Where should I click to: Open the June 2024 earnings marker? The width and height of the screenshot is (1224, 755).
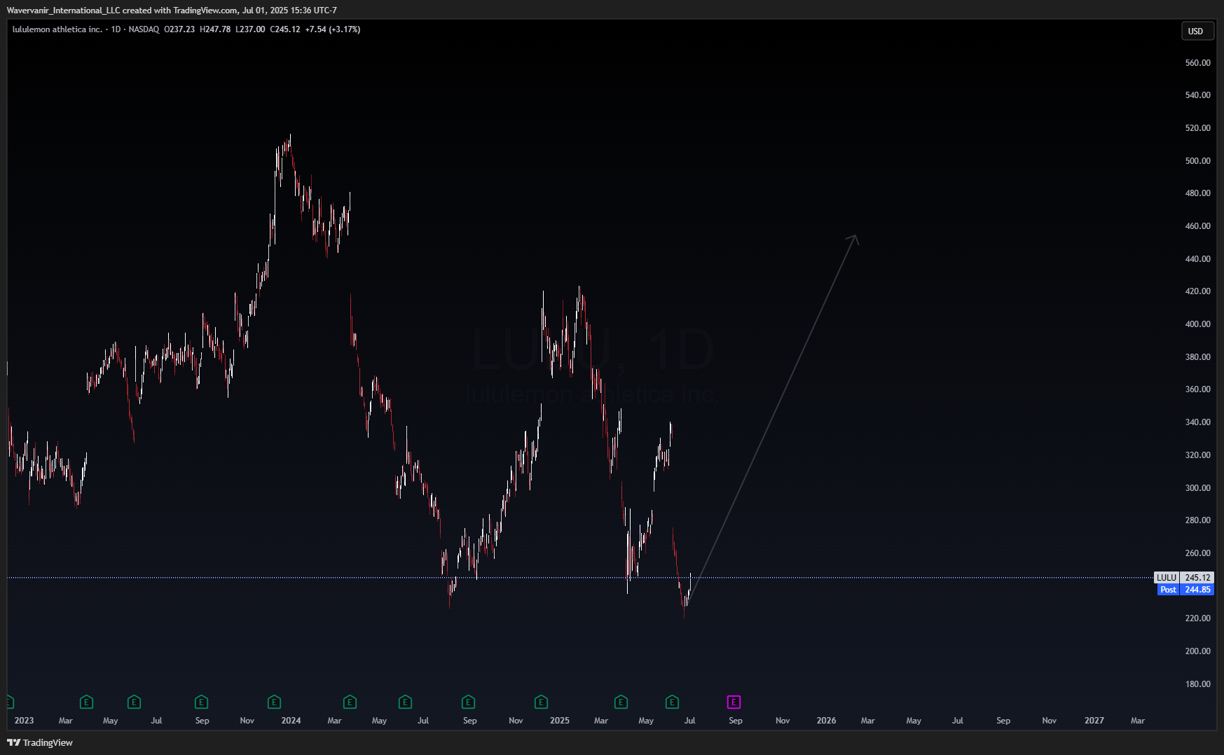coord(405,702)
